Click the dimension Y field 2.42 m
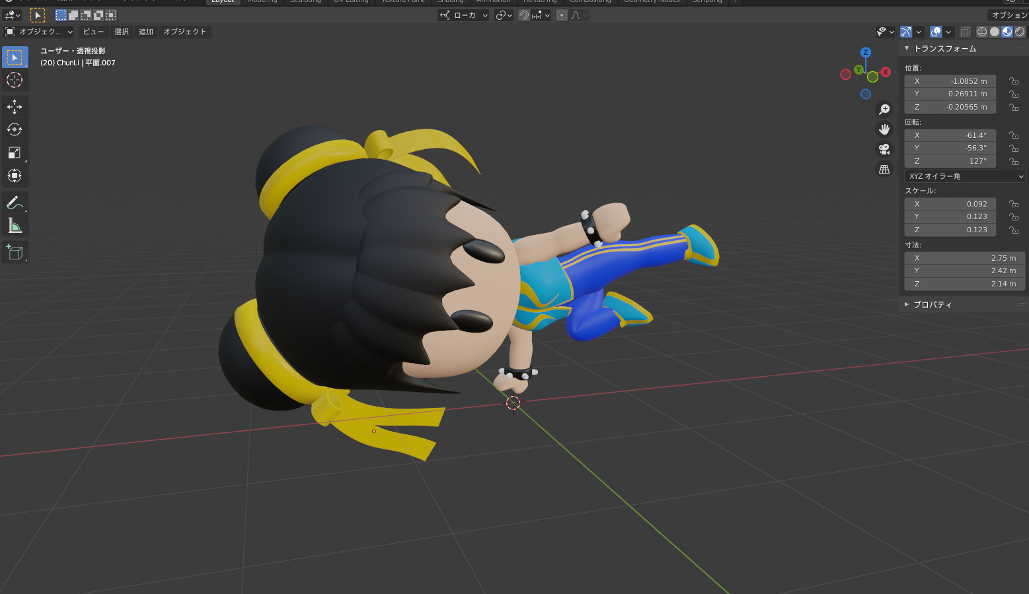The width and height of the screenshot is (1029, 594). pos(964,271)
